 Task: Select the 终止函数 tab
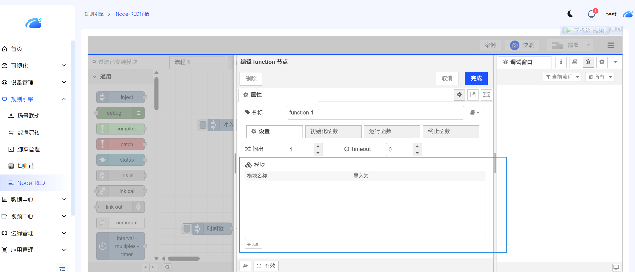point(451,131)
